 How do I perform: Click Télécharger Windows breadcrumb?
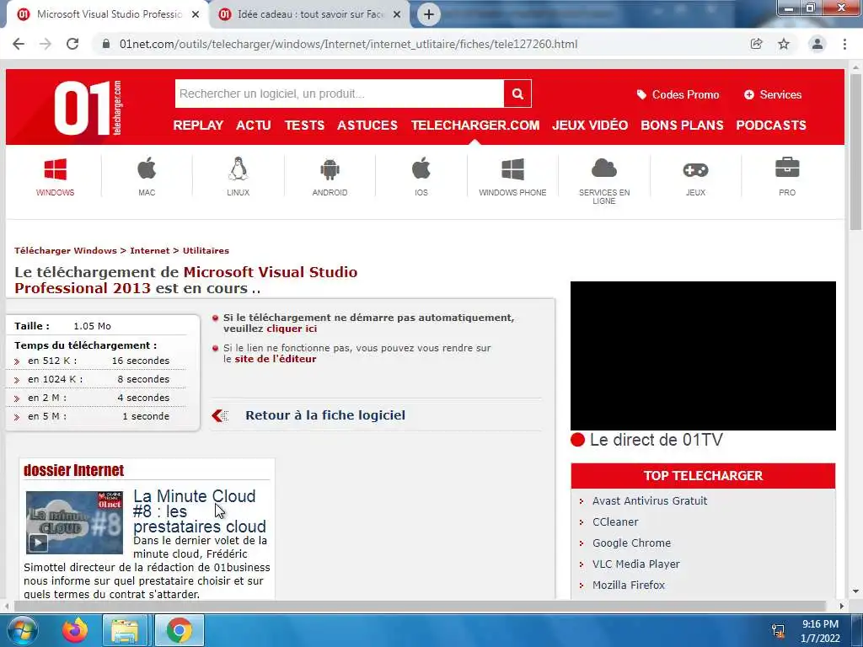point(66,251)
